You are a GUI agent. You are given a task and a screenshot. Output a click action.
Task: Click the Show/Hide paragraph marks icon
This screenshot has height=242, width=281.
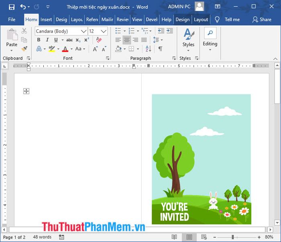[x=160, y=49]
